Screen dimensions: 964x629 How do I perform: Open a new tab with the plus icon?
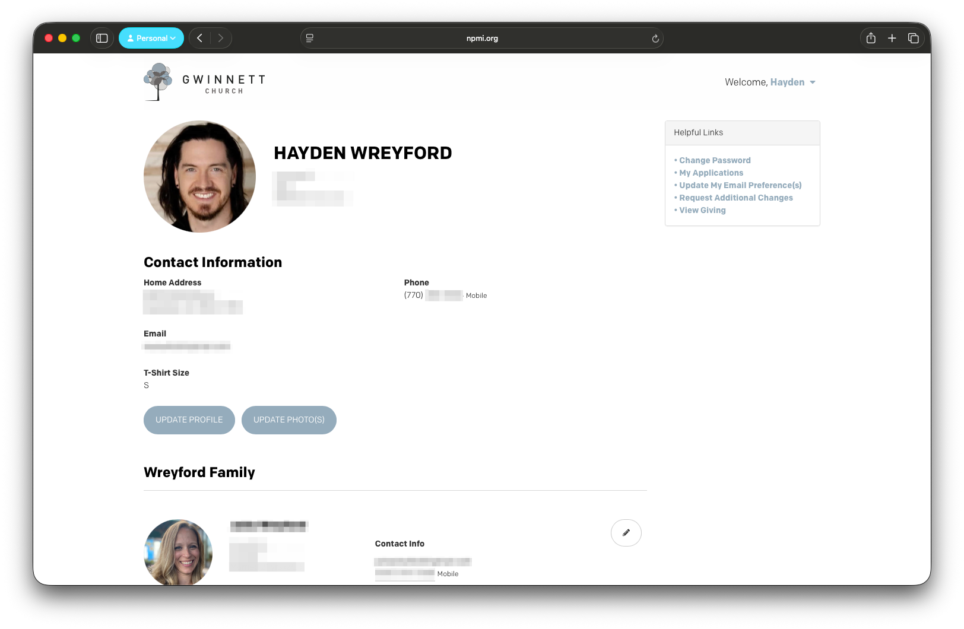892,37
